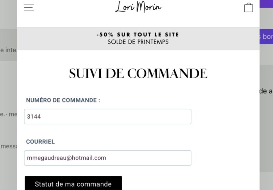Click the Courriel email input field
This screenshot has width=273, height=190.
[107, 158]
